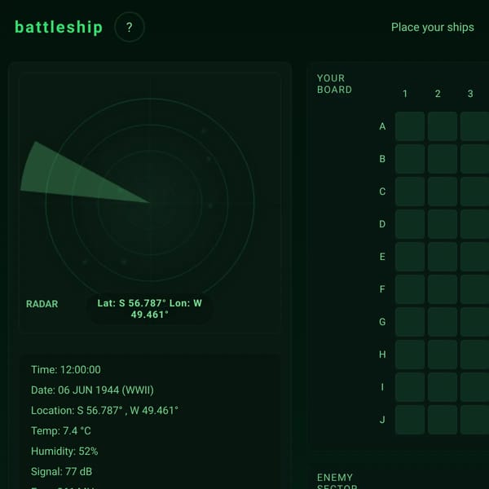The image size is (489, 489).
Task: Click row label J on your board
Action: click(x=382, y=420)
